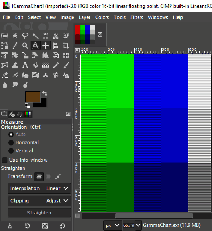The height and width of the screenshot is (231, 212).
Task: Select the Zoom magnifier tool
Action: (25, 46)
